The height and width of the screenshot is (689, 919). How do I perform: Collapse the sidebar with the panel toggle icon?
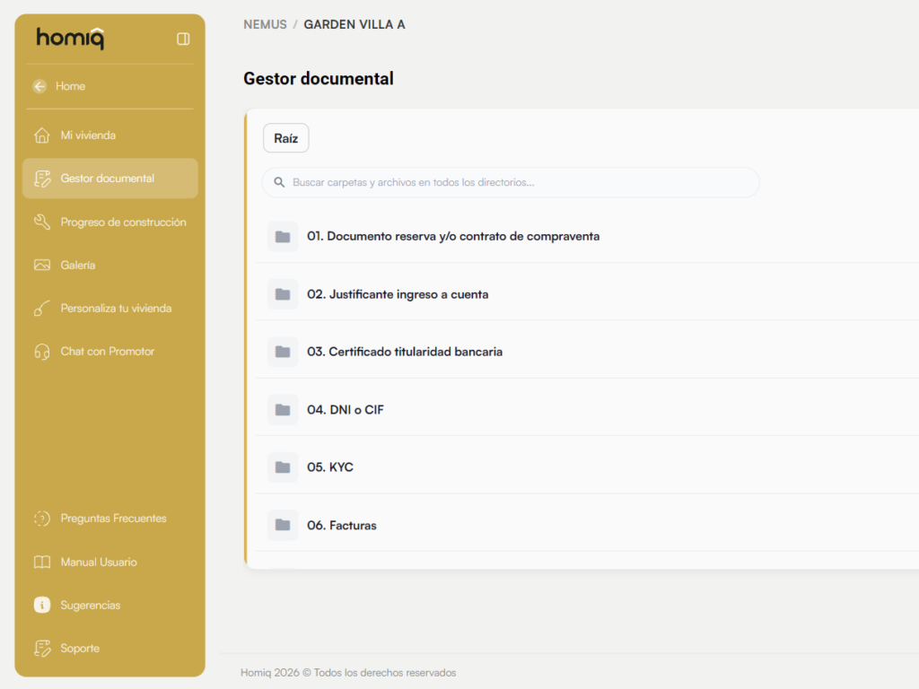tap(183, 39)
